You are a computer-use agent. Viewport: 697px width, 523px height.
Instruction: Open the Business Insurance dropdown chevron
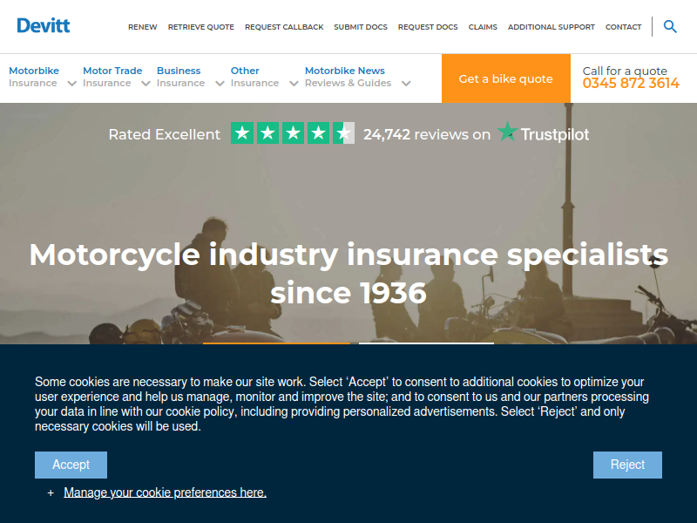[220, 83]
